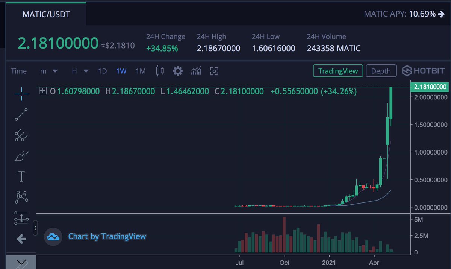
Task: Select the MATIC/USDT tab
Action: point(47,14)
